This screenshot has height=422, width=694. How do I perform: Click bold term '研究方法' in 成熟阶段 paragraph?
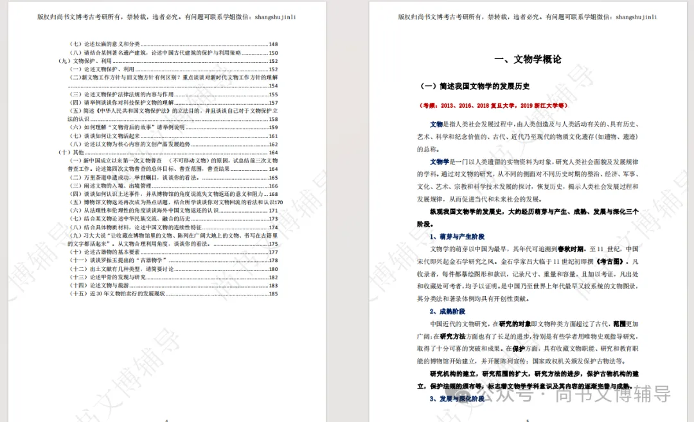[453, 336]
